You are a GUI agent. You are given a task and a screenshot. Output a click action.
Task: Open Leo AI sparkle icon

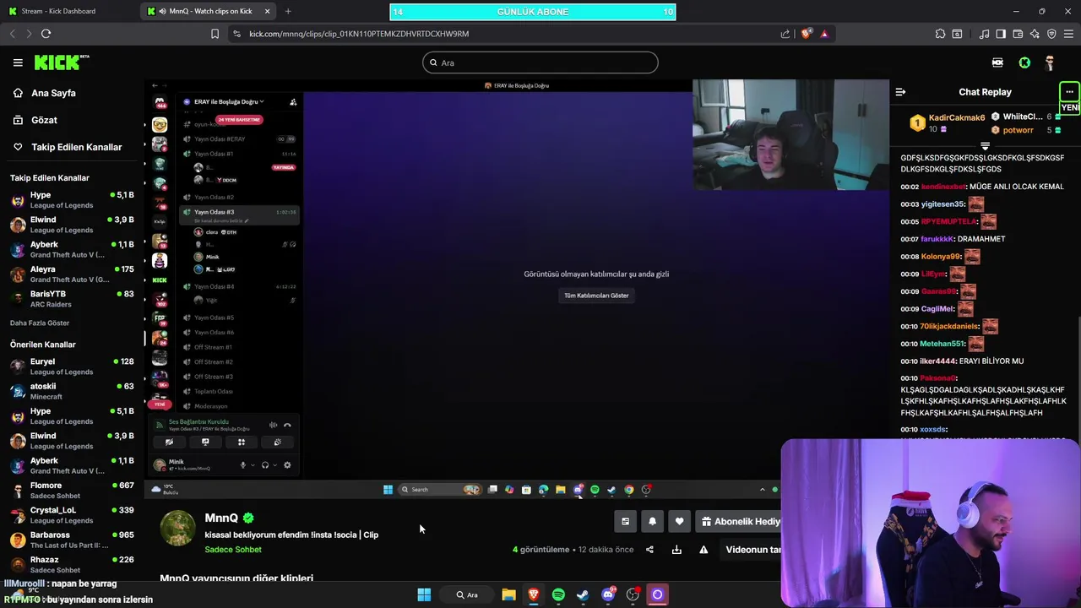[1035, 34]
